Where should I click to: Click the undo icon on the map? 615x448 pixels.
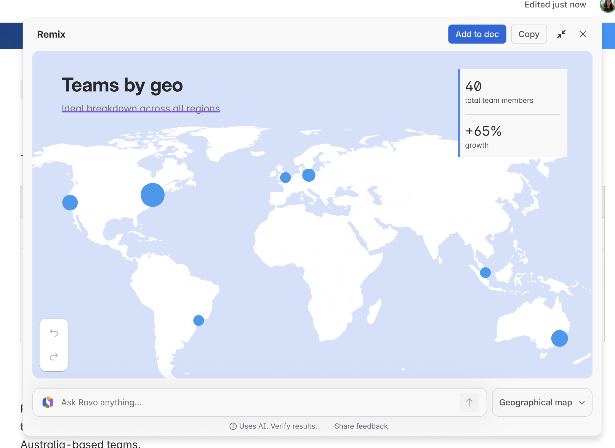pyautogui.click(x=54, y=333)
